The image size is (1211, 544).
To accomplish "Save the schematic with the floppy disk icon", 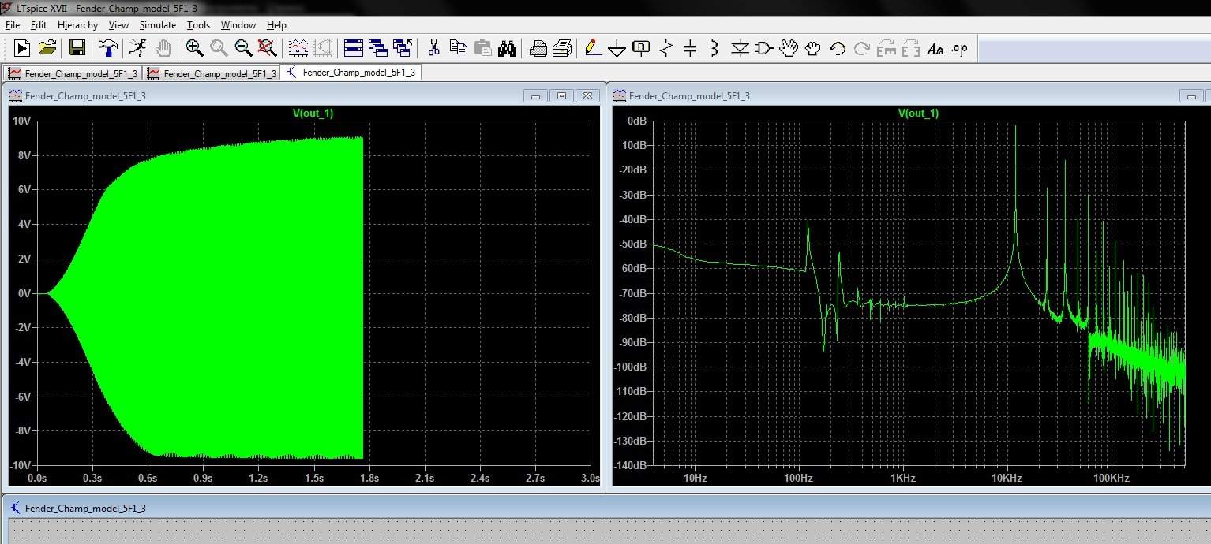I will coord(77,49).
